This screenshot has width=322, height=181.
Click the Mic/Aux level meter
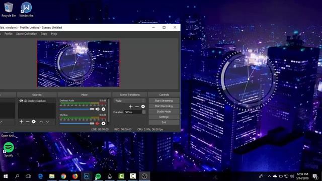coord(83,118)
